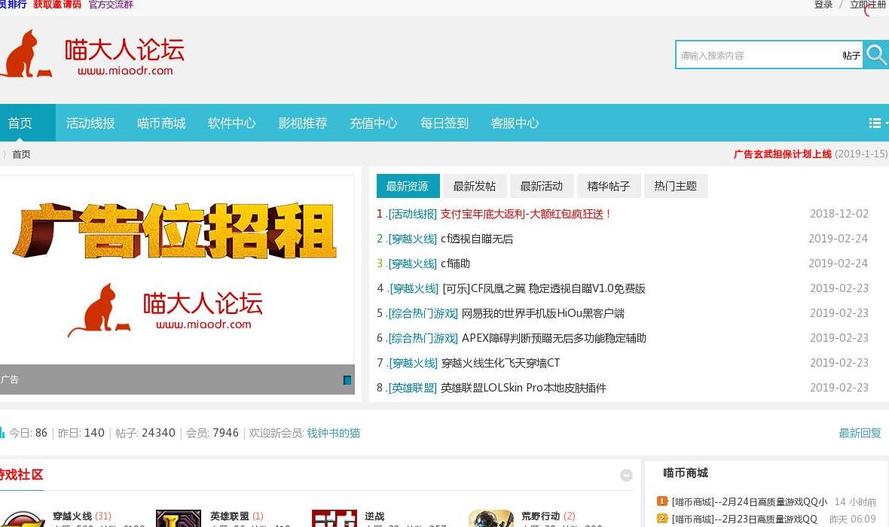Click 立即注册 link
The width and height of the screenshot is (889, 527).
868,5
